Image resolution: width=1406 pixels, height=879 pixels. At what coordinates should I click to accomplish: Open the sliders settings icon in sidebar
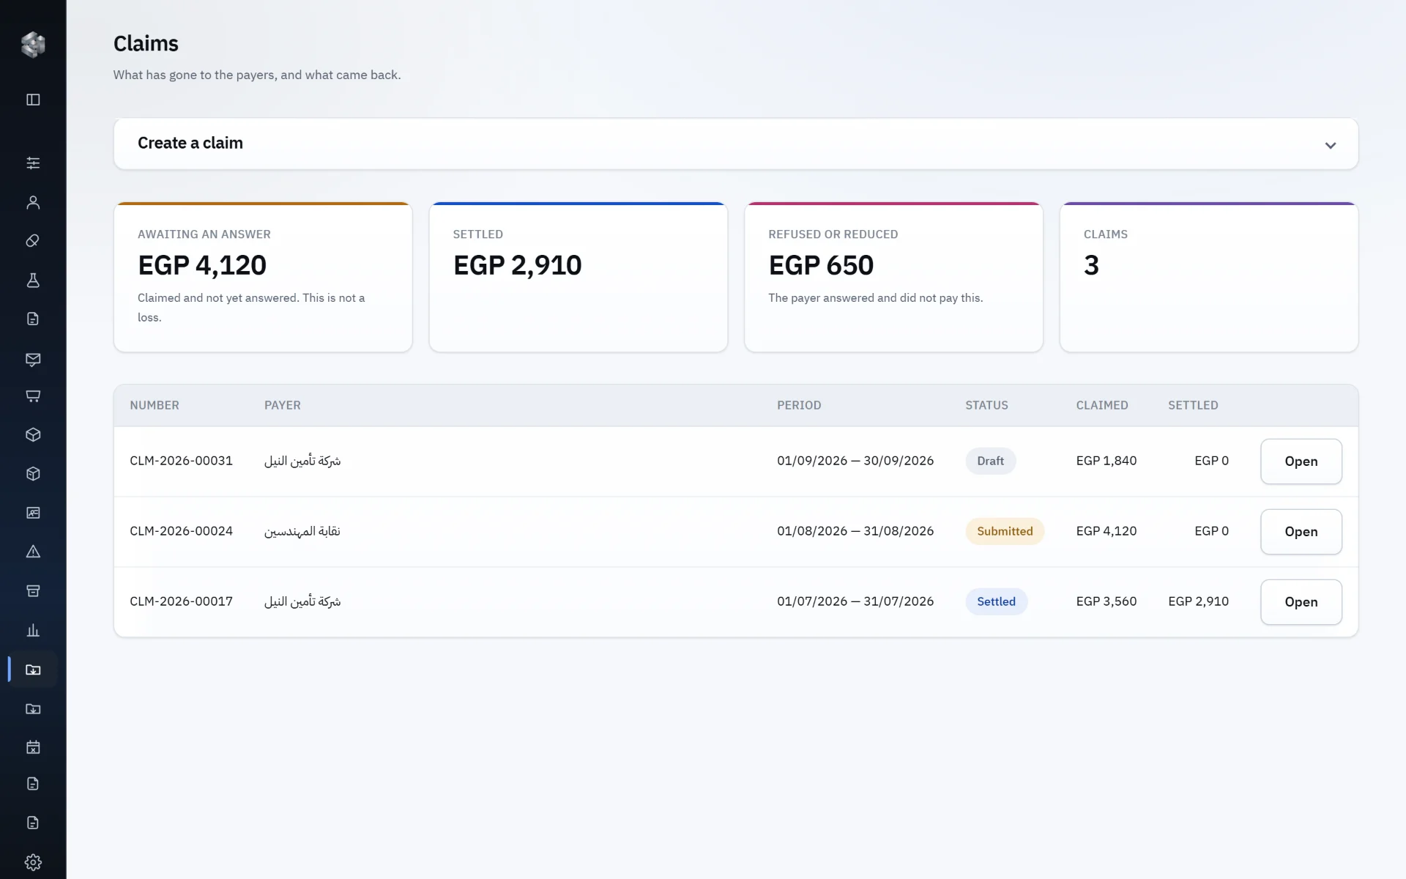pyautogui.click(x=33, y=163)
